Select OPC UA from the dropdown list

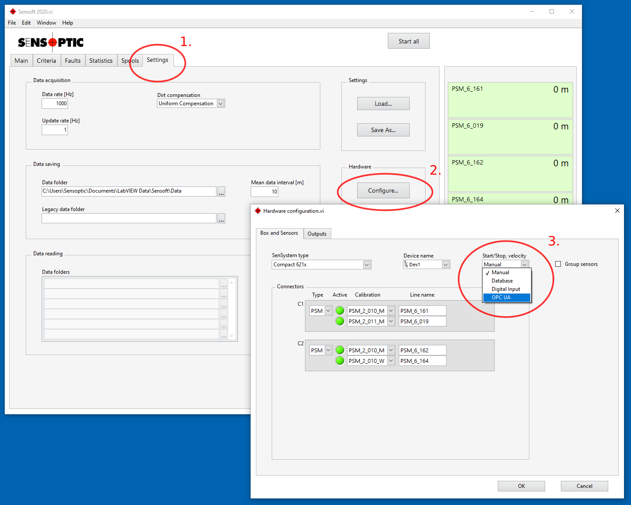coord(507,297)
